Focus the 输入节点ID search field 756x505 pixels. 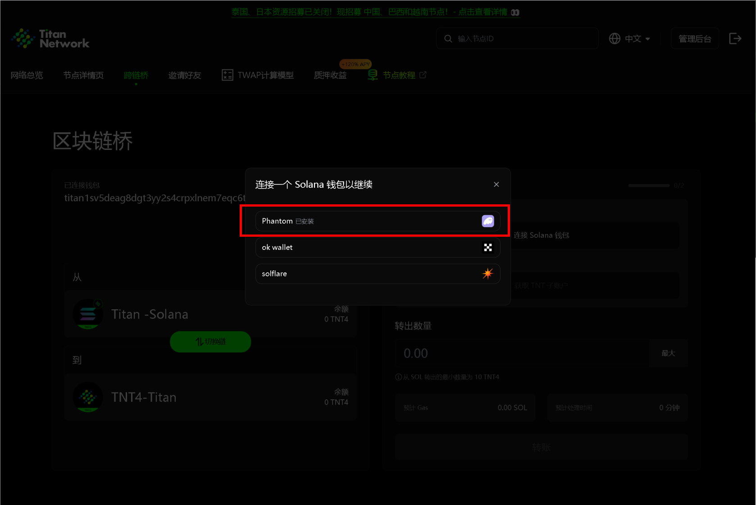523,39
